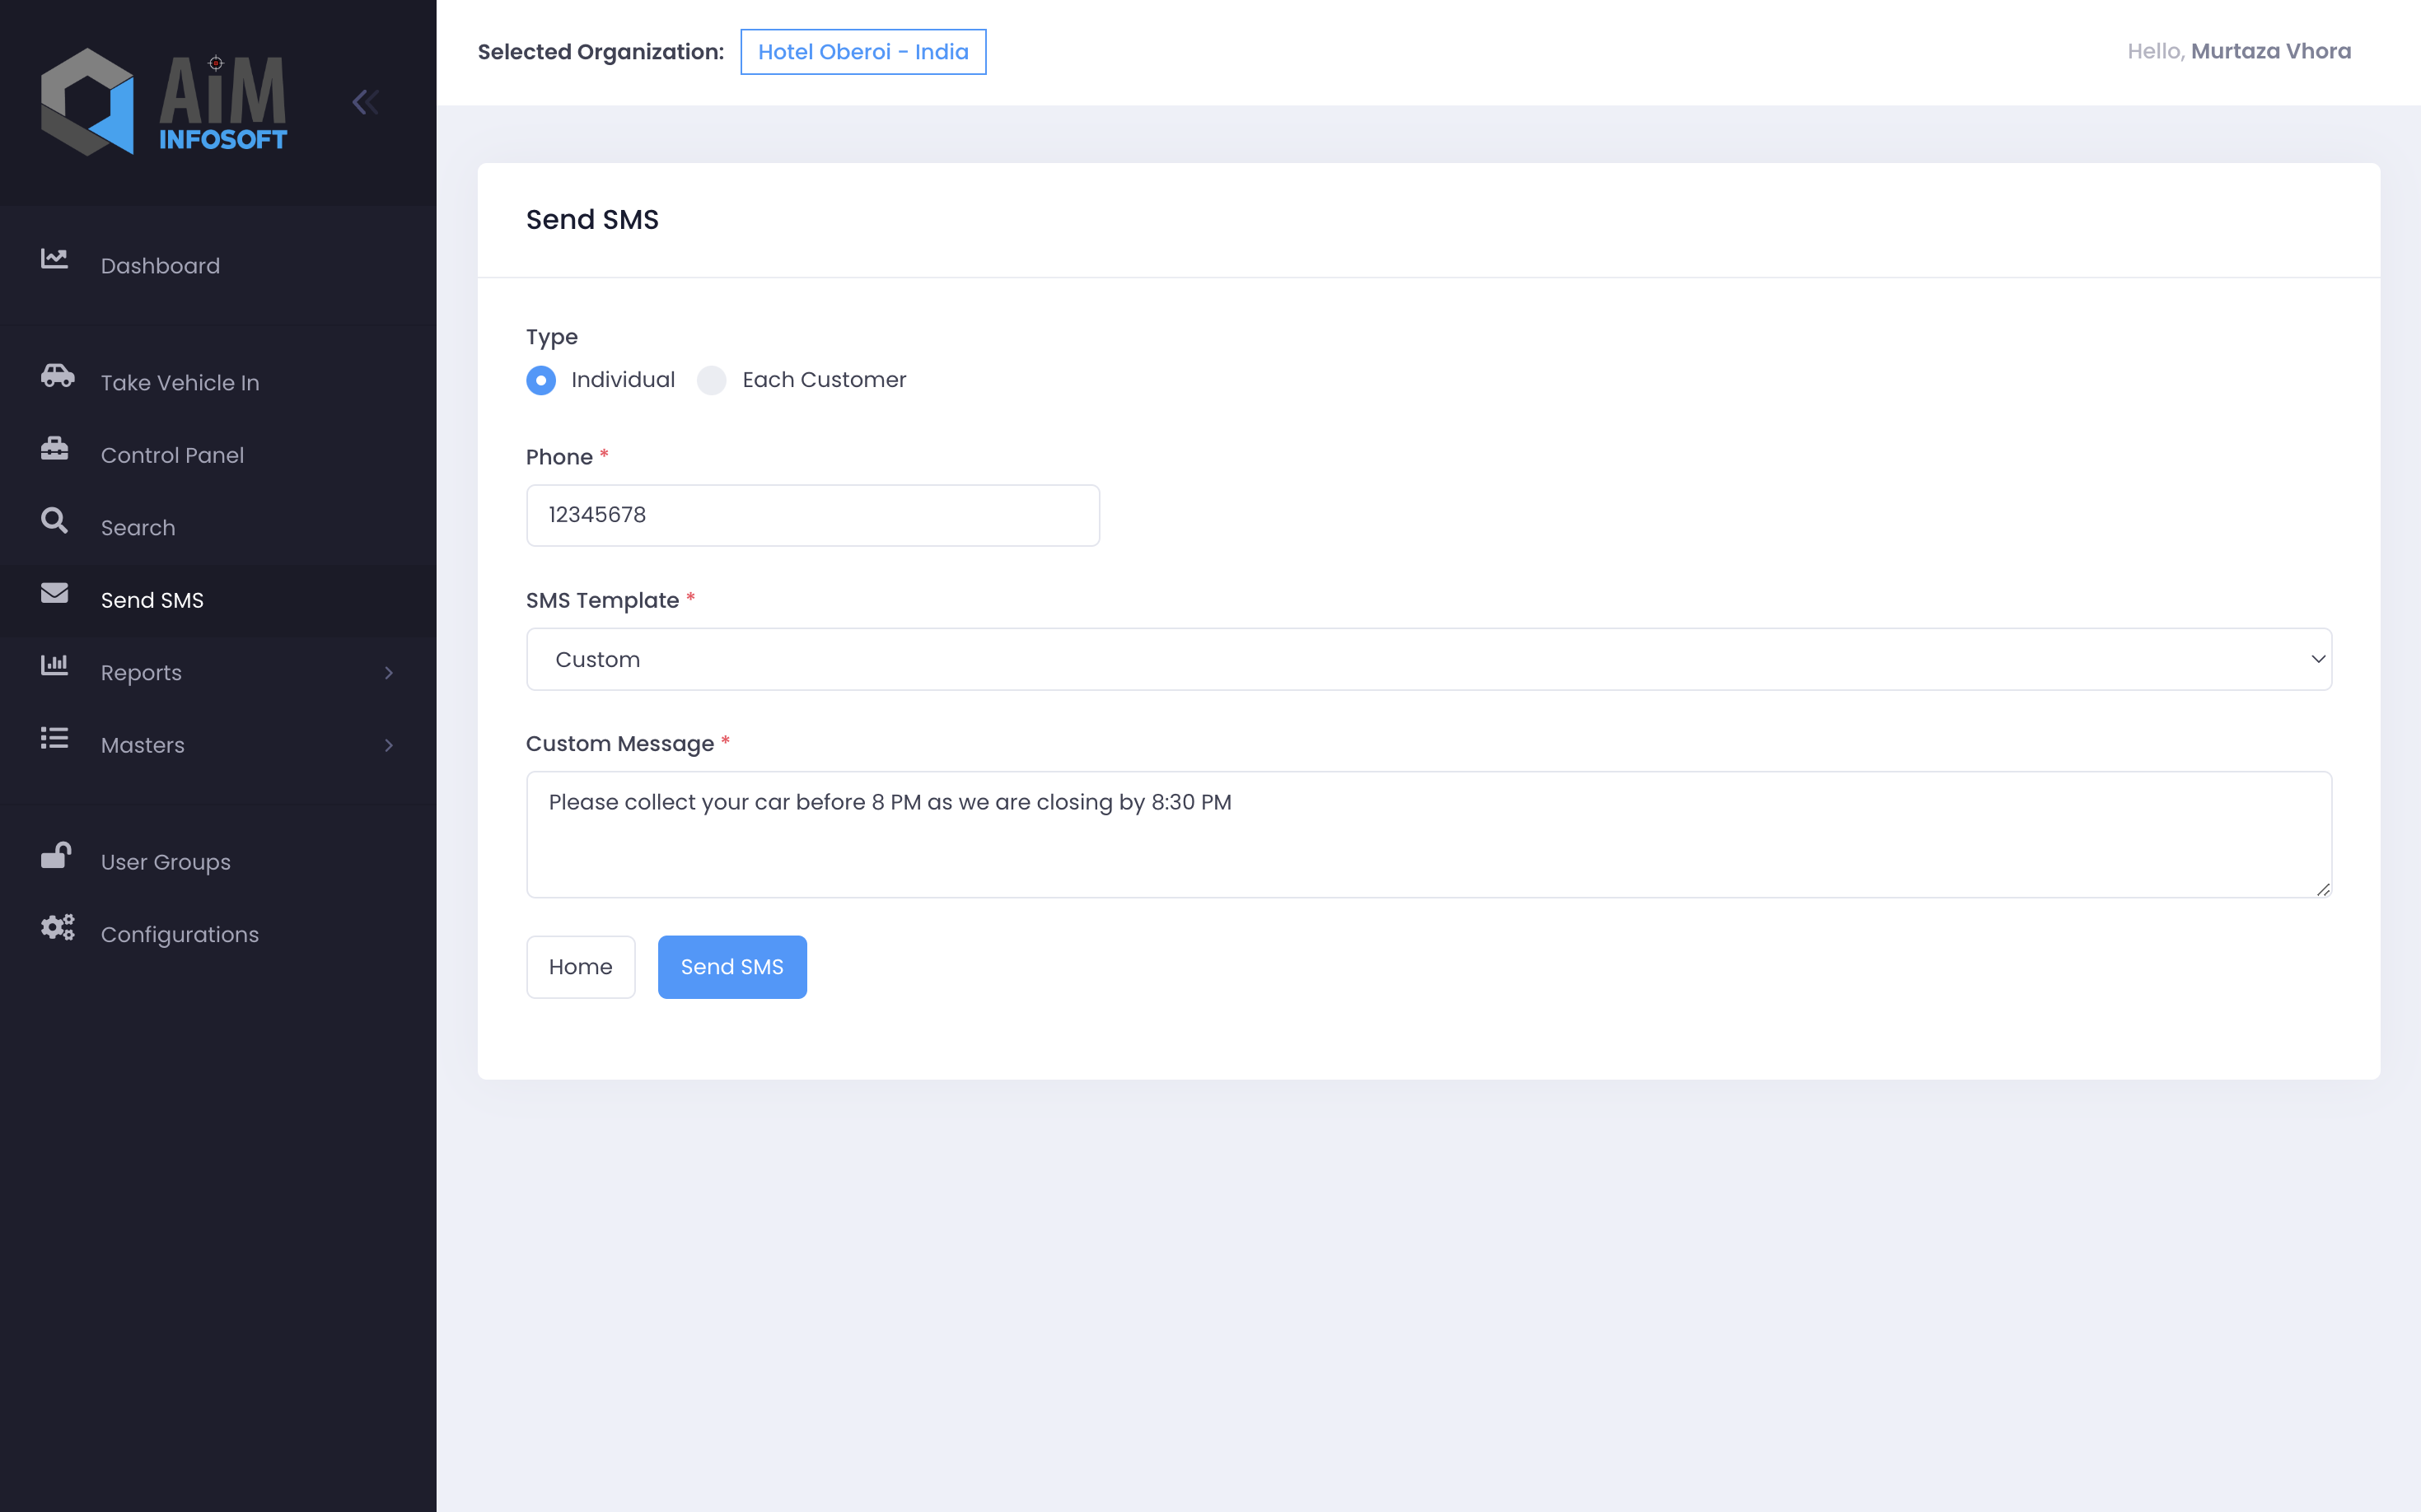Click the Control Panel toolbox icon

tap(55, 448)
